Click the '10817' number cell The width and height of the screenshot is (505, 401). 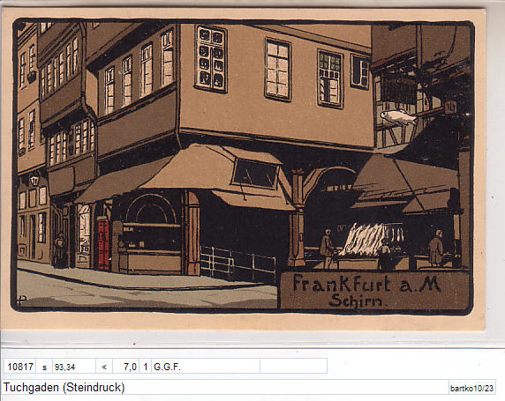pos(20,366)
